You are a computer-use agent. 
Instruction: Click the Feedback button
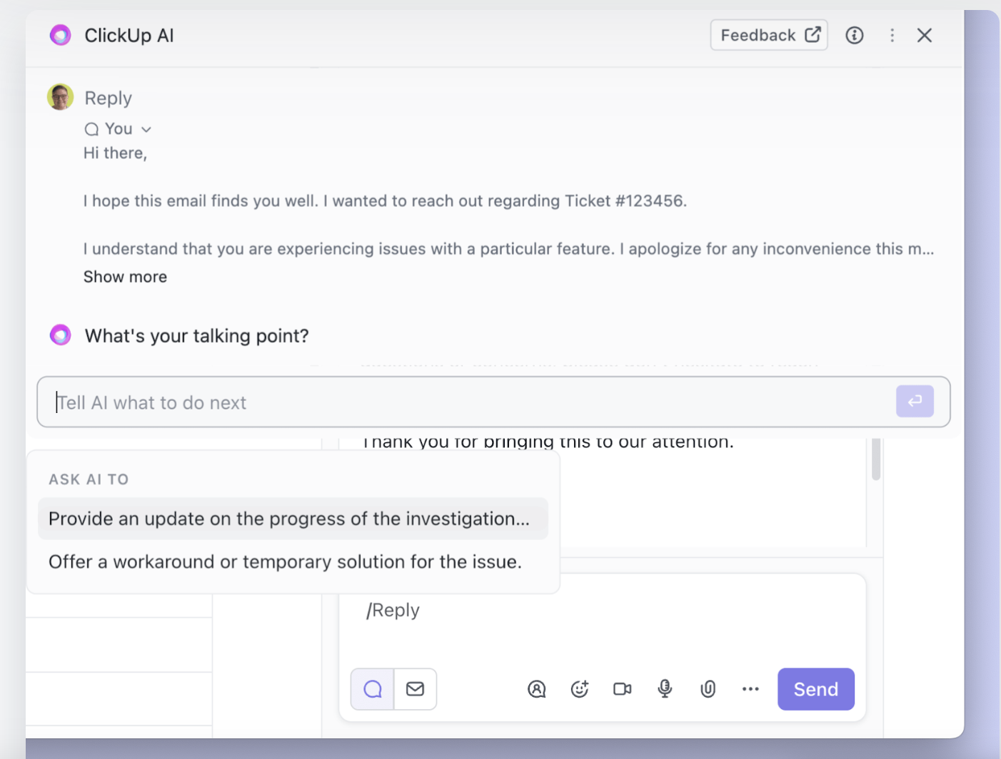(x=769, y=35)
